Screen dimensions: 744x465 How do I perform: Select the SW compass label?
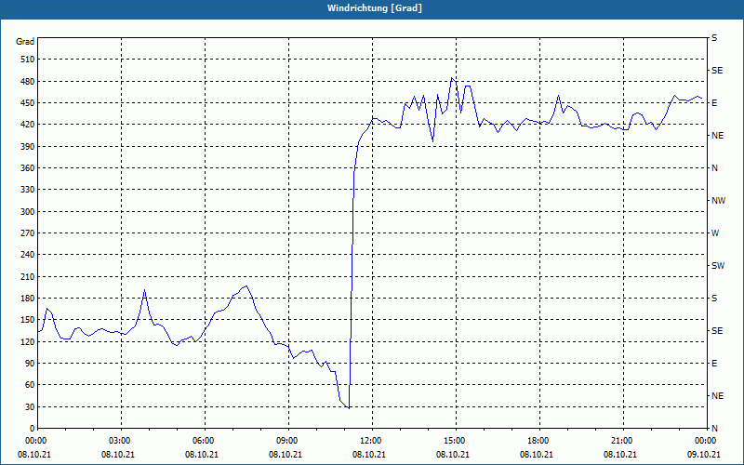pos(718,266)
